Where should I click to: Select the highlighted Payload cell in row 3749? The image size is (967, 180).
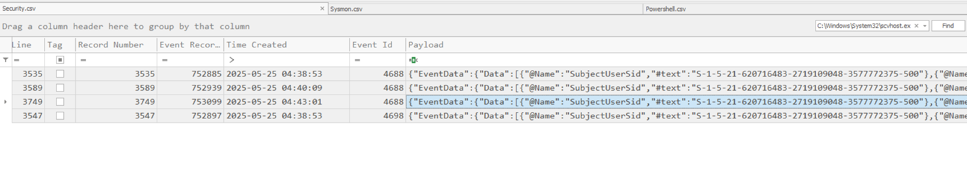coord(687,102)
